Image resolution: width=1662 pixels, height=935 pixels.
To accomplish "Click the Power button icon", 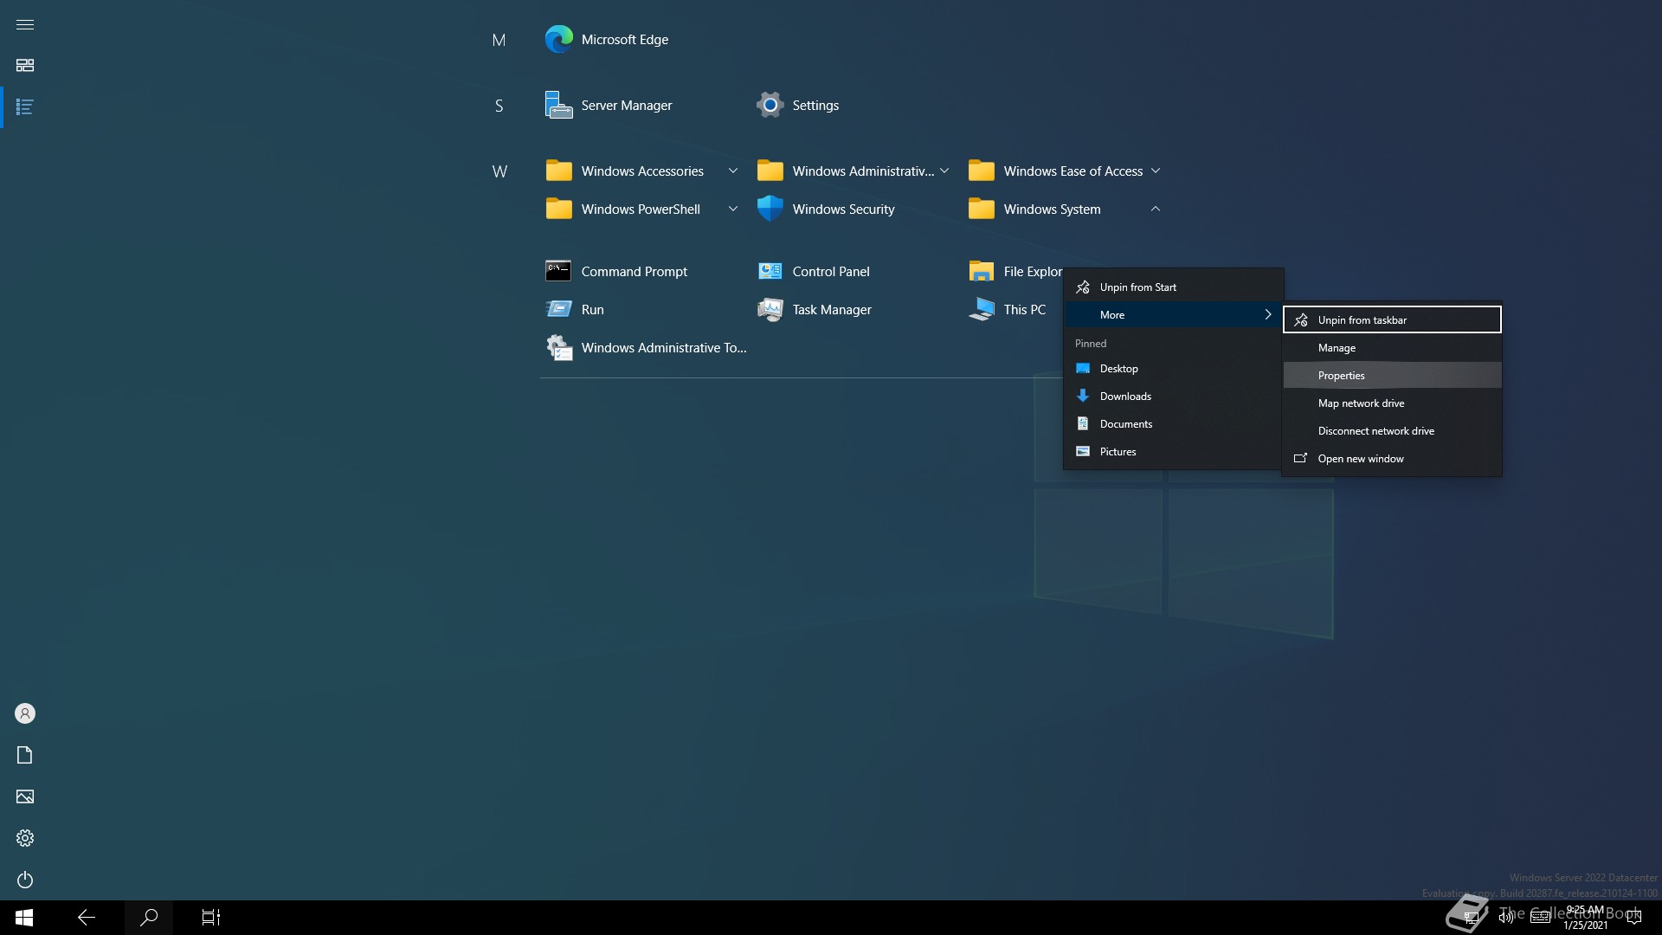I will 25,880.
